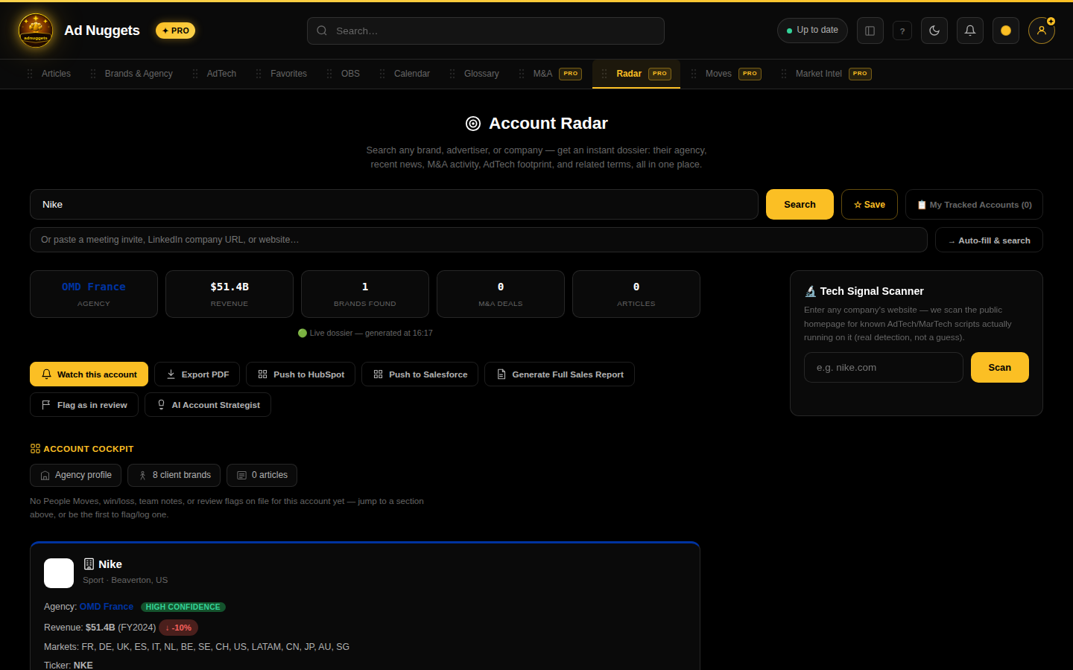Click the Articles count stat card
Screen dimensions: 1073x670
coord(636,294)
